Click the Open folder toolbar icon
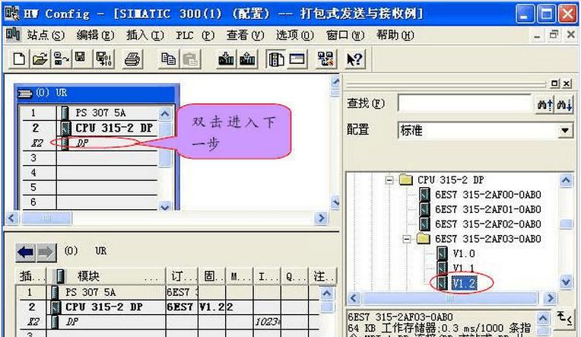Screen dimensions: 581x337 39,59
